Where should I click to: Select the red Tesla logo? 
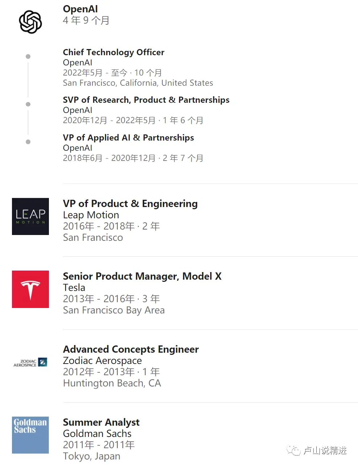tap(30, 289)
